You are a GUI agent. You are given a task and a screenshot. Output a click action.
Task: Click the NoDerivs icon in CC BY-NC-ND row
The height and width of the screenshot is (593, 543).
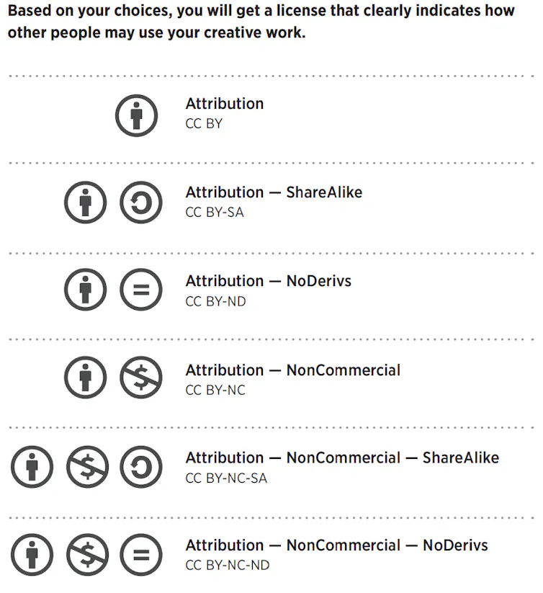click(x=141, y=556)
